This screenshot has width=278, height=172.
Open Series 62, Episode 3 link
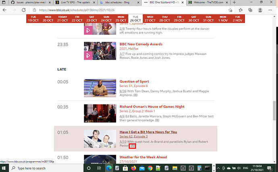point(133,137)
